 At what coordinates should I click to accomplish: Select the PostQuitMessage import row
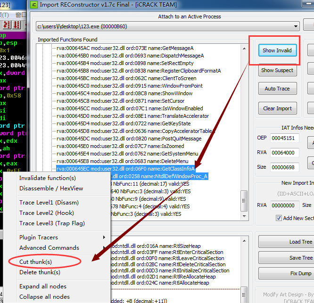(x=129, y=139)
